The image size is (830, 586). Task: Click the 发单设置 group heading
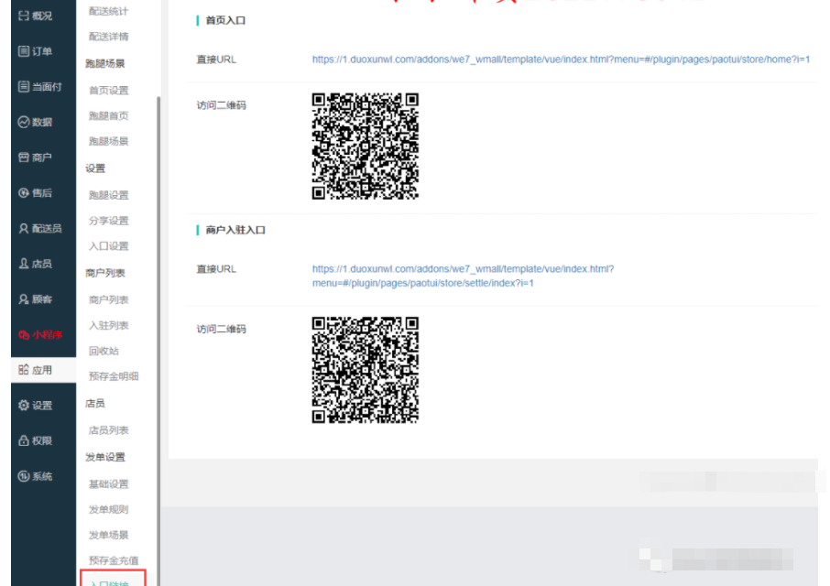coord(104,457)
